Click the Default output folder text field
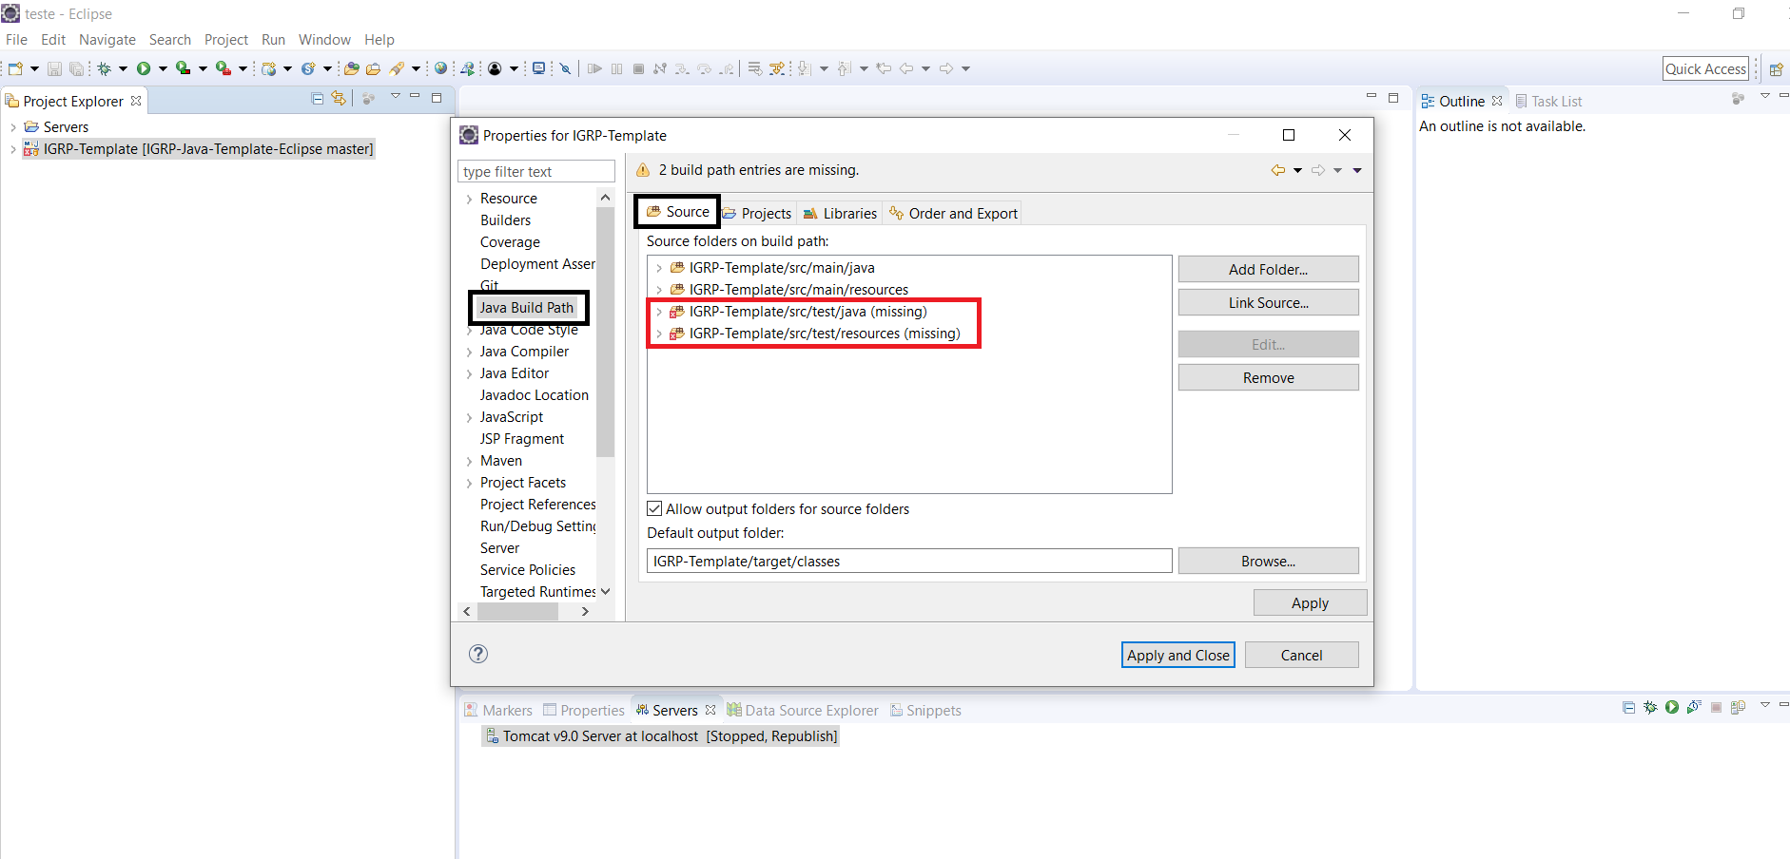The height and width of the screenshot is (859, 1790). (909, 561)
